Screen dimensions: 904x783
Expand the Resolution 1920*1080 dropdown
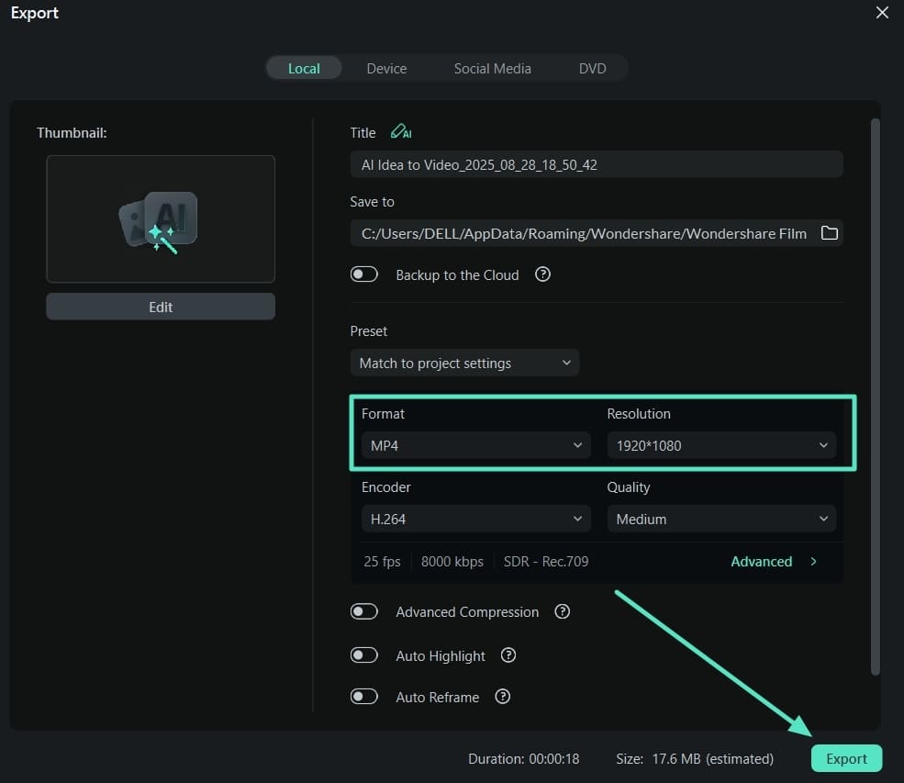coord(721,446)
